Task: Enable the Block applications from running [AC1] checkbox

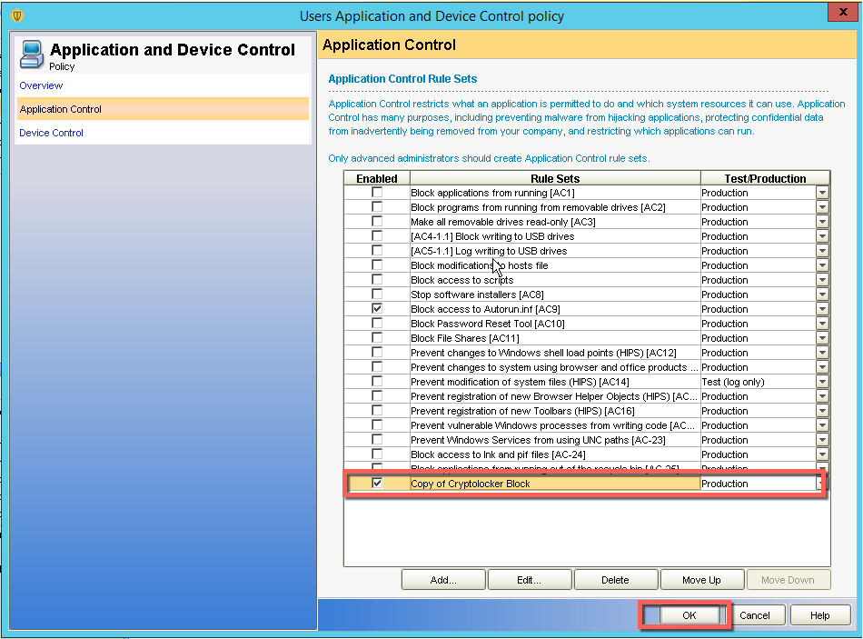Action: 377,193
